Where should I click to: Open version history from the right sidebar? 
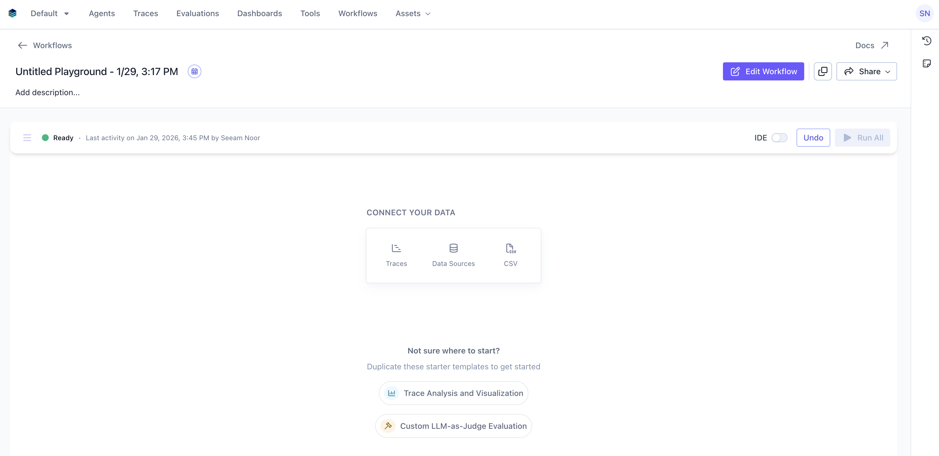click(x=927, y=41)
